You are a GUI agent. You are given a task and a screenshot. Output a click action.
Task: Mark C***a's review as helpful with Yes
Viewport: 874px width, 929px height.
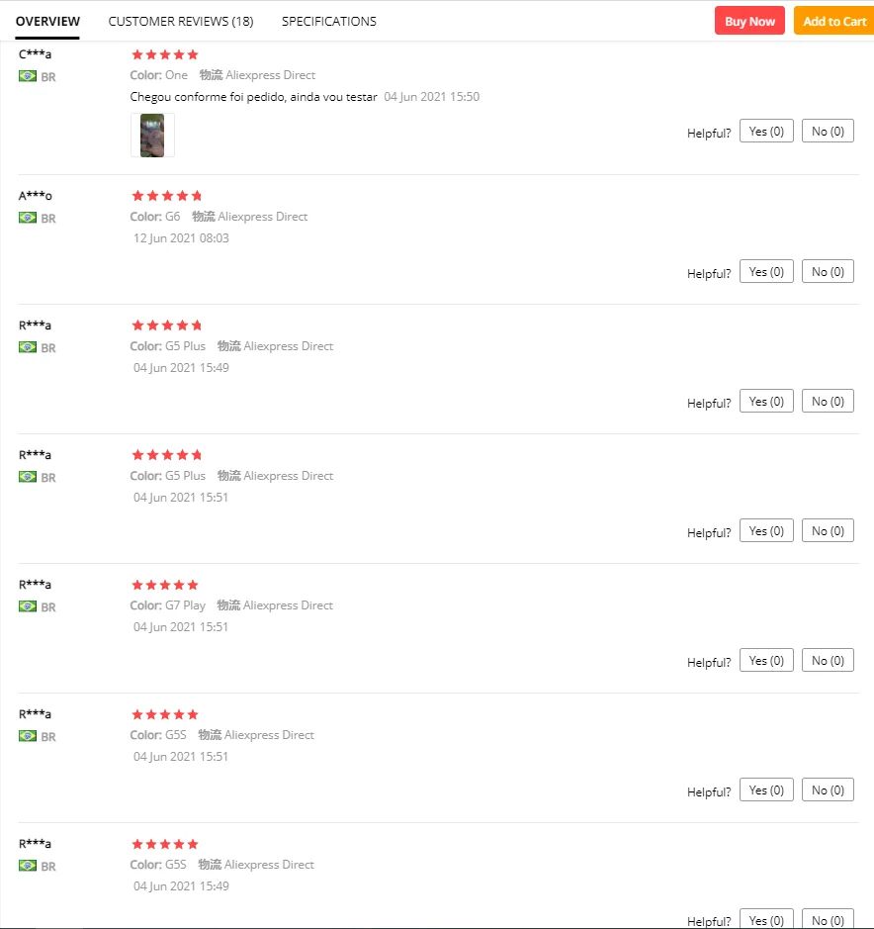tap(766, 131)
